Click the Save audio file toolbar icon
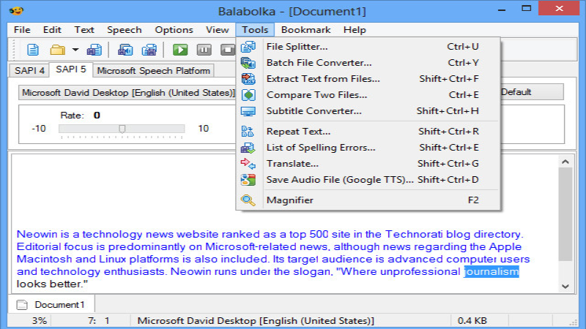 125,50
